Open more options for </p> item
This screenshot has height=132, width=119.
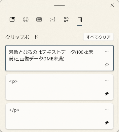107,110
